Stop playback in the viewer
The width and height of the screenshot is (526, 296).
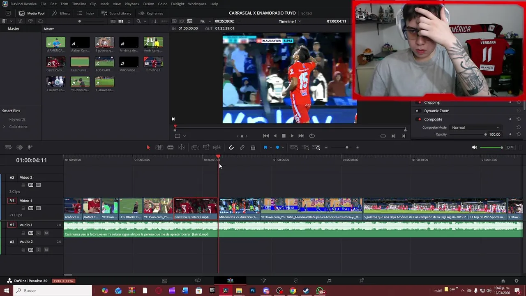(284, 136)
